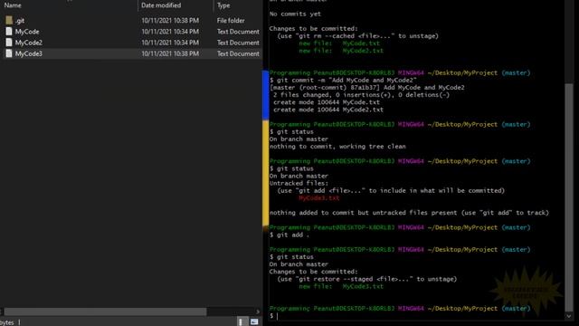Click the git restore --staged hint line
The image size is (579, 326).
click(x=367, y=279)
